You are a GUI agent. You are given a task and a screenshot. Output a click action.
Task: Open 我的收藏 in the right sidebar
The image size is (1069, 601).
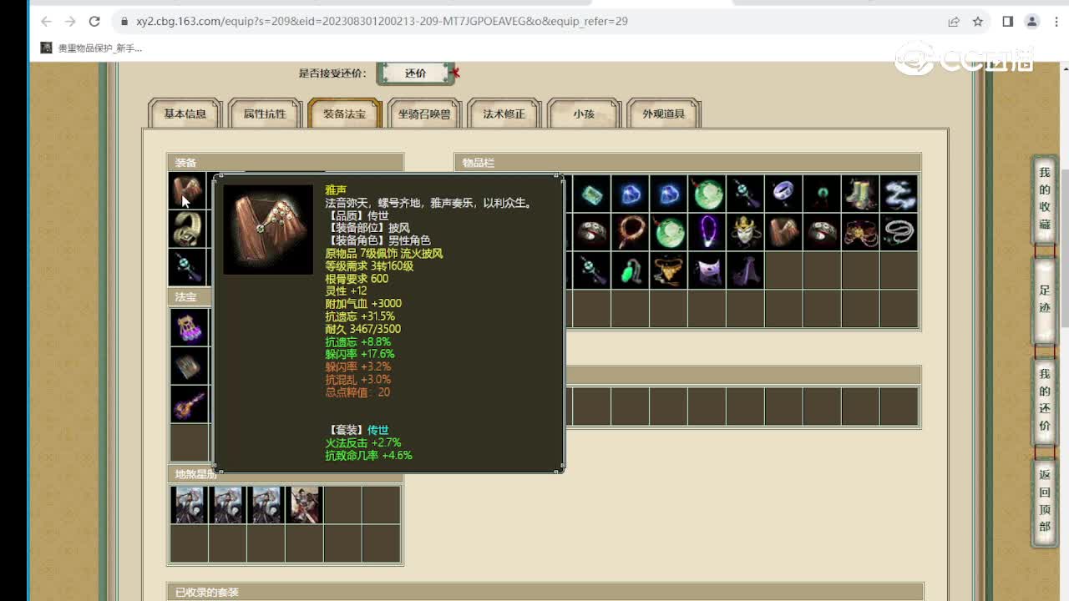(x=1045, y=199)
